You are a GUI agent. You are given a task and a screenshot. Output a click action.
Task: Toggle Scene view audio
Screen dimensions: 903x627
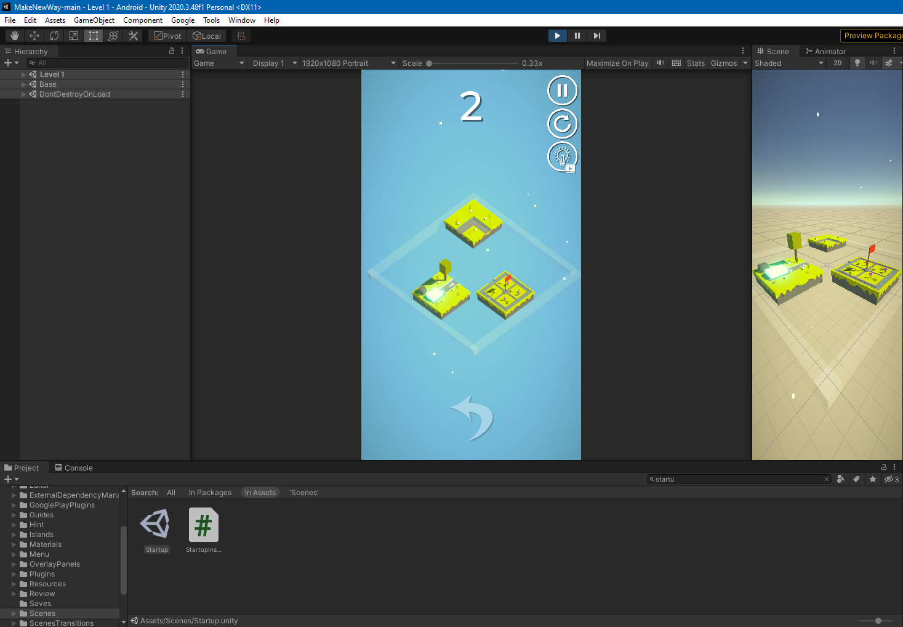873,63
